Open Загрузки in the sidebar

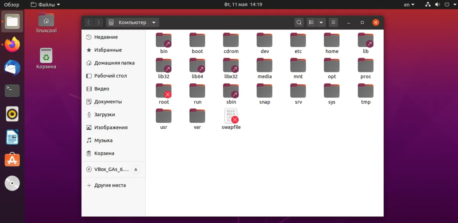pyautogui.click(x=113, y=115)
